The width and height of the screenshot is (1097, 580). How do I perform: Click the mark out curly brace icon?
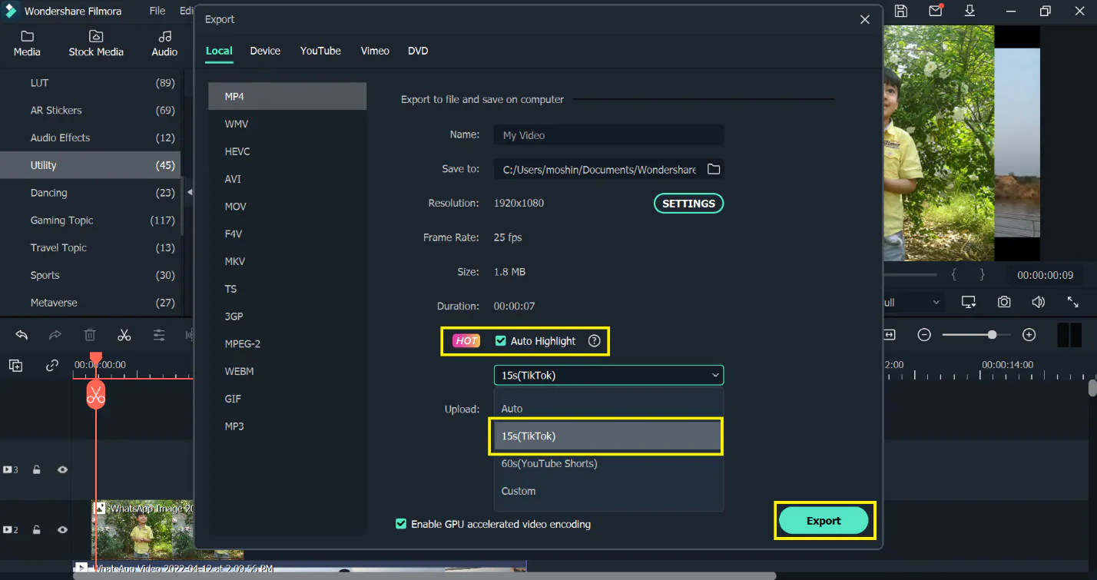coord(982,274)
